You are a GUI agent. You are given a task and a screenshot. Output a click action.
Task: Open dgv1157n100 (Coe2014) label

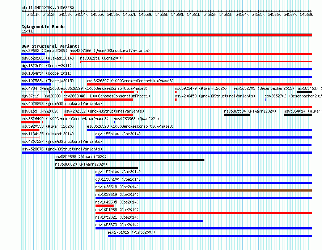(x=118, y=172)
